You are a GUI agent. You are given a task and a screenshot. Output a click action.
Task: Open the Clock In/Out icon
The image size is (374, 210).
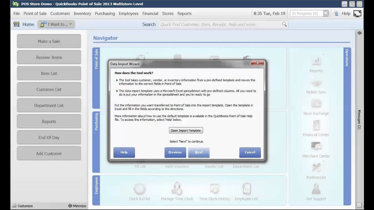[140, 188]
